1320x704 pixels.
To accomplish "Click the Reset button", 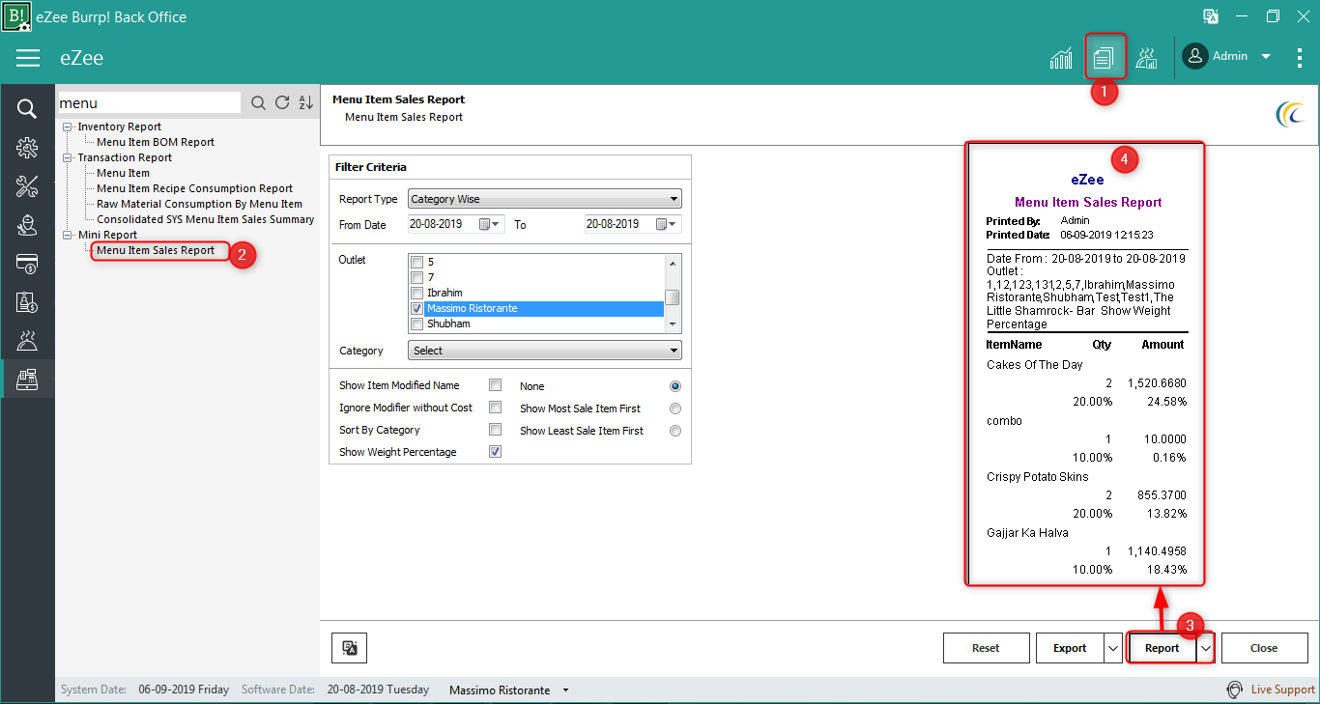I will pyautogui.click(x=986, y=648).
